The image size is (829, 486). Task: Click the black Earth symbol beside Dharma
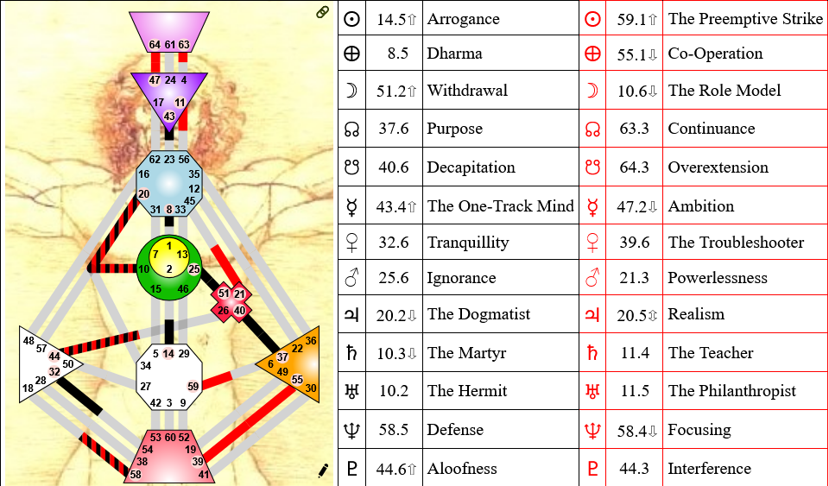click(351, 54)
